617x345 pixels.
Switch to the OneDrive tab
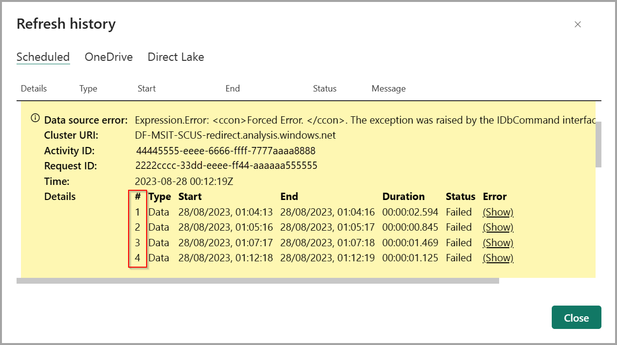point(109,57)
